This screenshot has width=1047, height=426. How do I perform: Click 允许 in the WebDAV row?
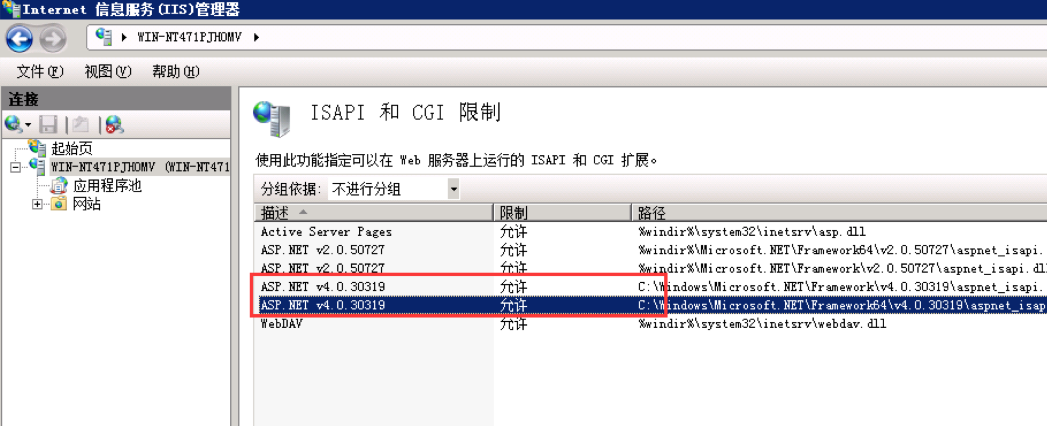coord(514,324)
